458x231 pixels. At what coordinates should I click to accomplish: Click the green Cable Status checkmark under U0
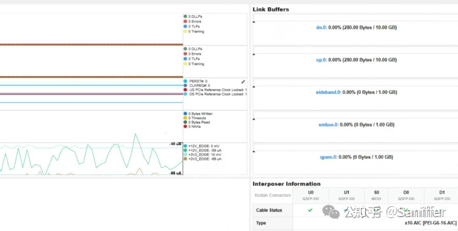(x=310, y=210)
